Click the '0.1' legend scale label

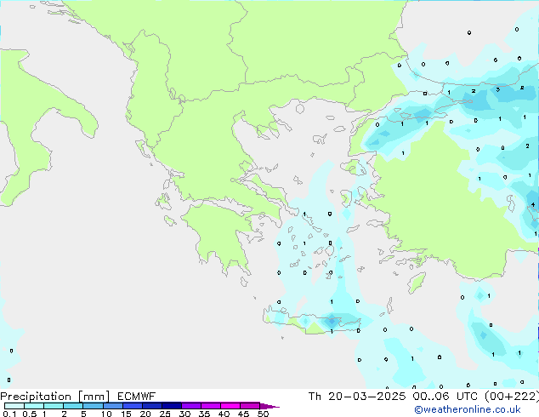pyautogui.click(x=9, y=414)
